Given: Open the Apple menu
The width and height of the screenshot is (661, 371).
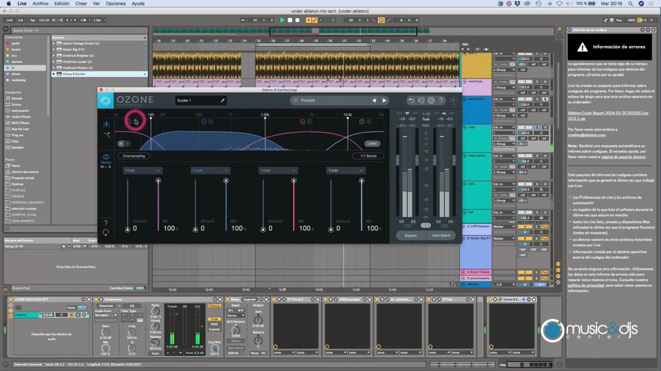Looking at the screenshot, I should tap(8, 3).
